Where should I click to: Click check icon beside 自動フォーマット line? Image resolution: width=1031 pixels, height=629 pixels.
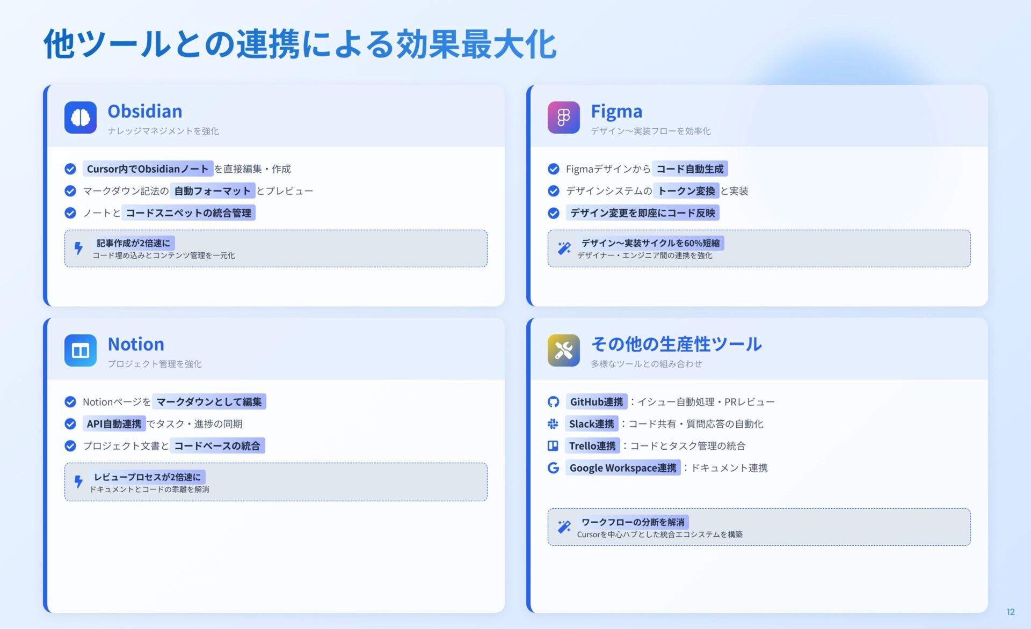pyautogui.click(x=70, y=191)
